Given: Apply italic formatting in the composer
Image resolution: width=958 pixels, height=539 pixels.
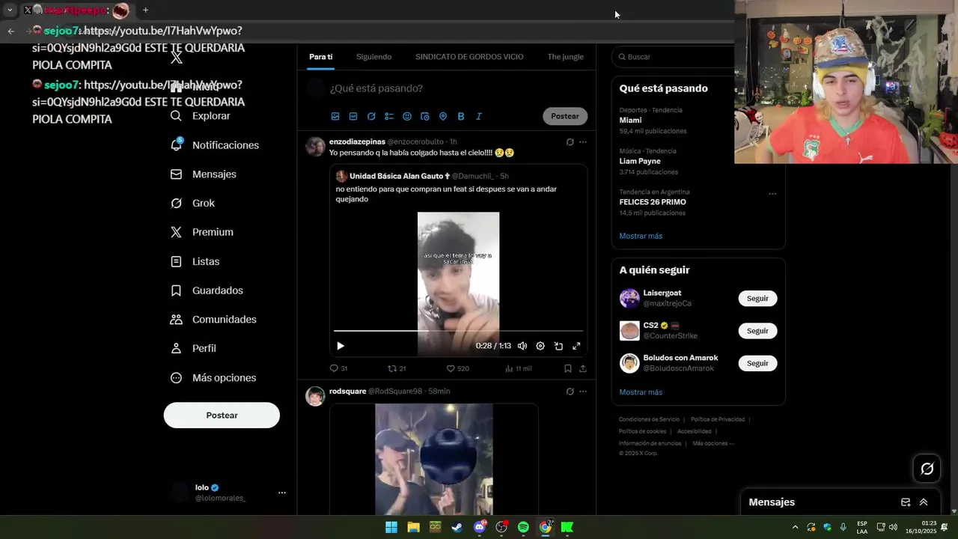Looking at the screenshot, I should [479, 116].
